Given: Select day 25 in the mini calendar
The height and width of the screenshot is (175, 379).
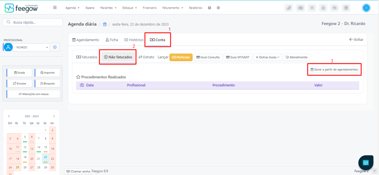Looking at the screenshot, I should click(17, 167).
